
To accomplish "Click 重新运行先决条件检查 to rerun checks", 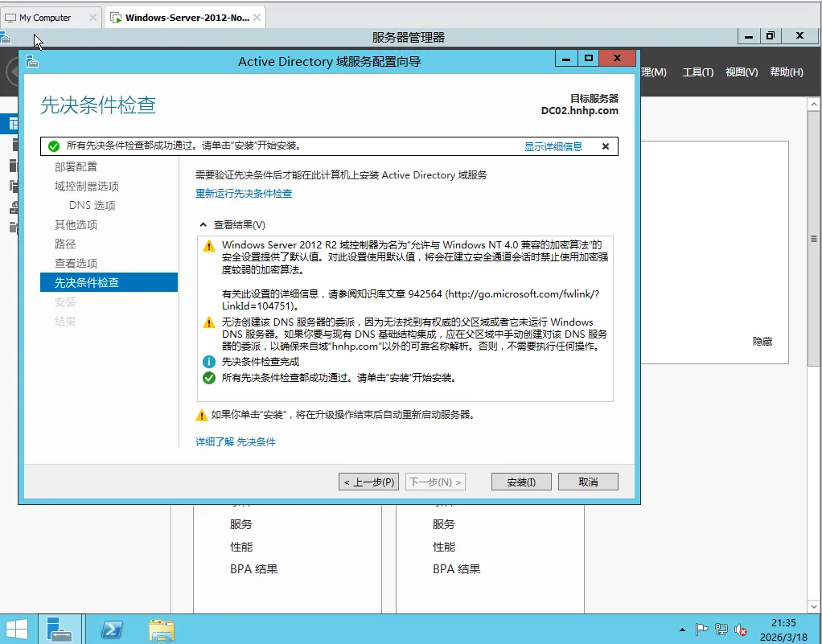I will pyautogui.click(x=242, y=193).
